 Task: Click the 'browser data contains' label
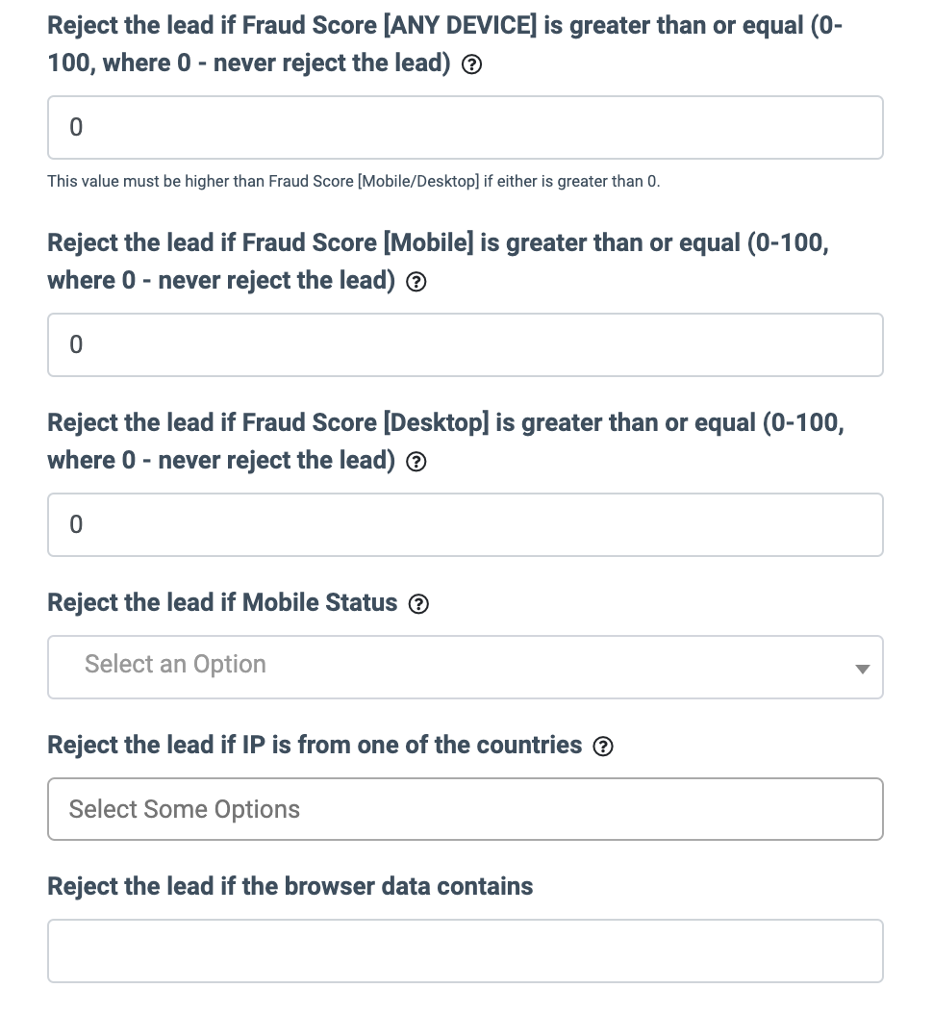pos(290,886)
